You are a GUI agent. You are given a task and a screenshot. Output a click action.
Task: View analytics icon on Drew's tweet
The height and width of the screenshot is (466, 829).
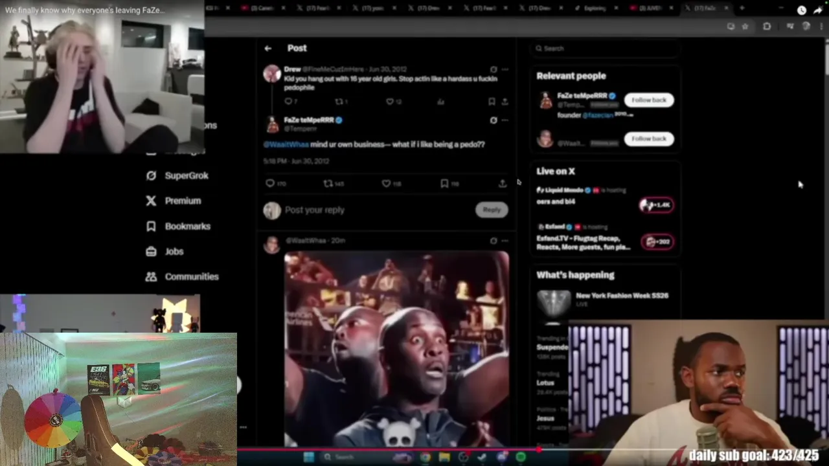click(x=441, y=101)
